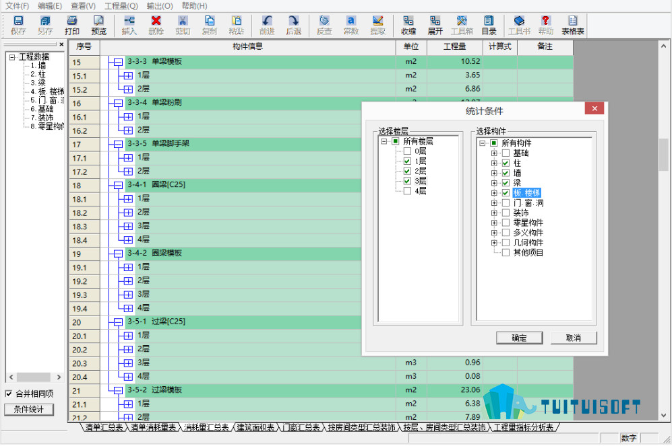The width and height of the screenshot is (672, 446).
Task: Select 6. 基础 in left tree
Action: click(42, 108)
